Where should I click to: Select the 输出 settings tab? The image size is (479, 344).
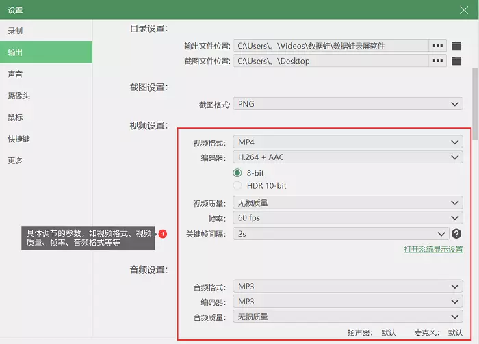click(46, 52)
